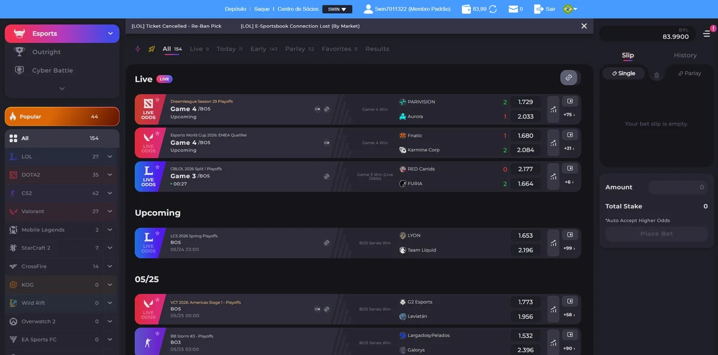Select the Early tab
Screen dimensions: 718x355
[x=263, y=49]
